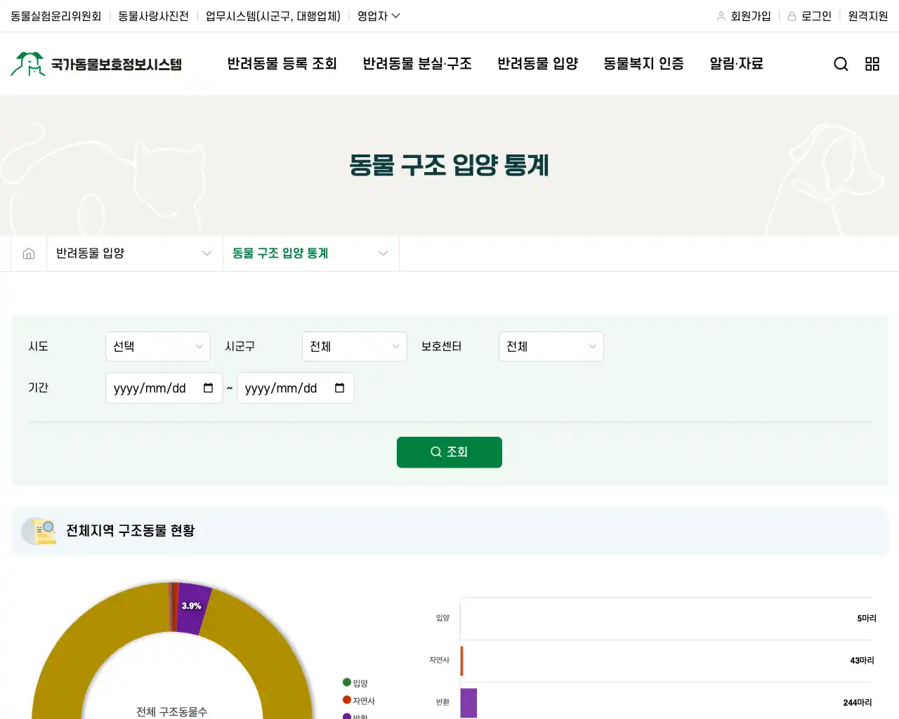Focus the end date yyyy/mm/dd field

point(295,388)
